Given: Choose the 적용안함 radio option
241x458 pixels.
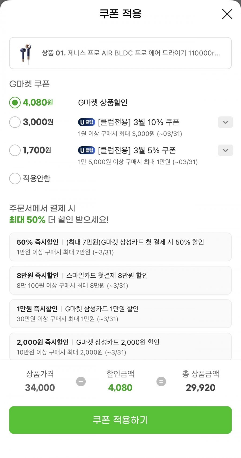Looking at the screenshot, I should coord(15,179).
